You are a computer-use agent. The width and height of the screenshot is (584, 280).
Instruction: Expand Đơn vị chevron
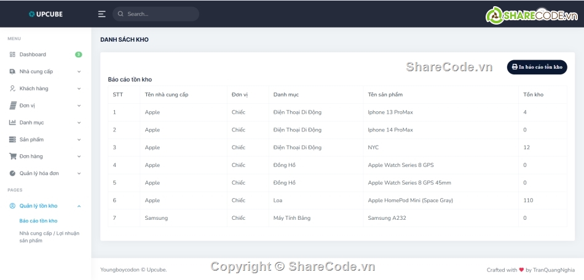click(x=79, y=106)
